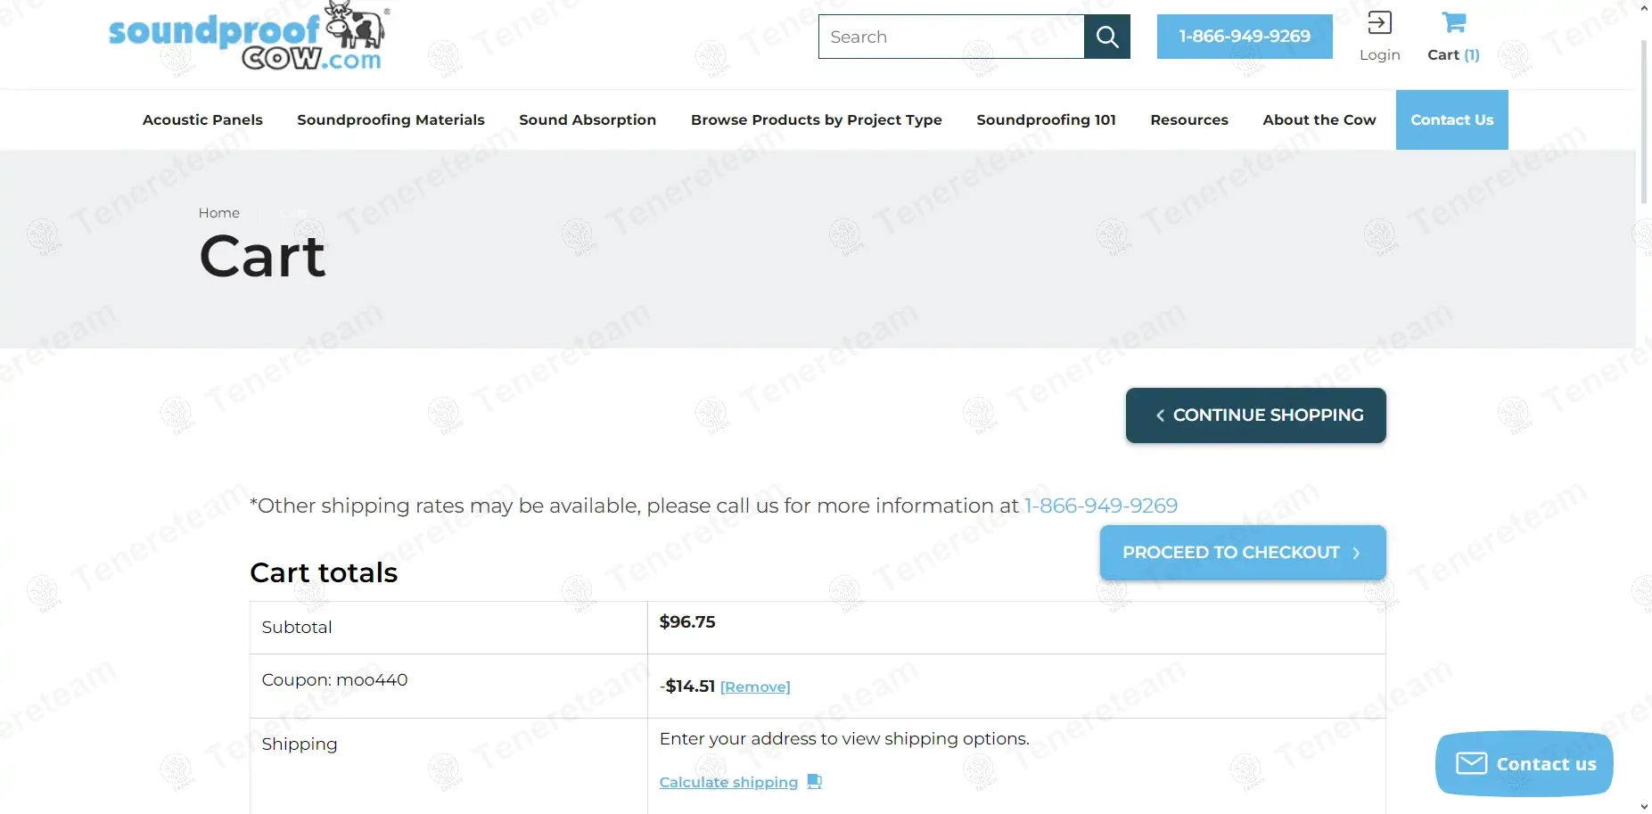The height and width of the screenshot is (814, 1652).
Task: Open Cart (1) link text
Action: (1453, 54)
